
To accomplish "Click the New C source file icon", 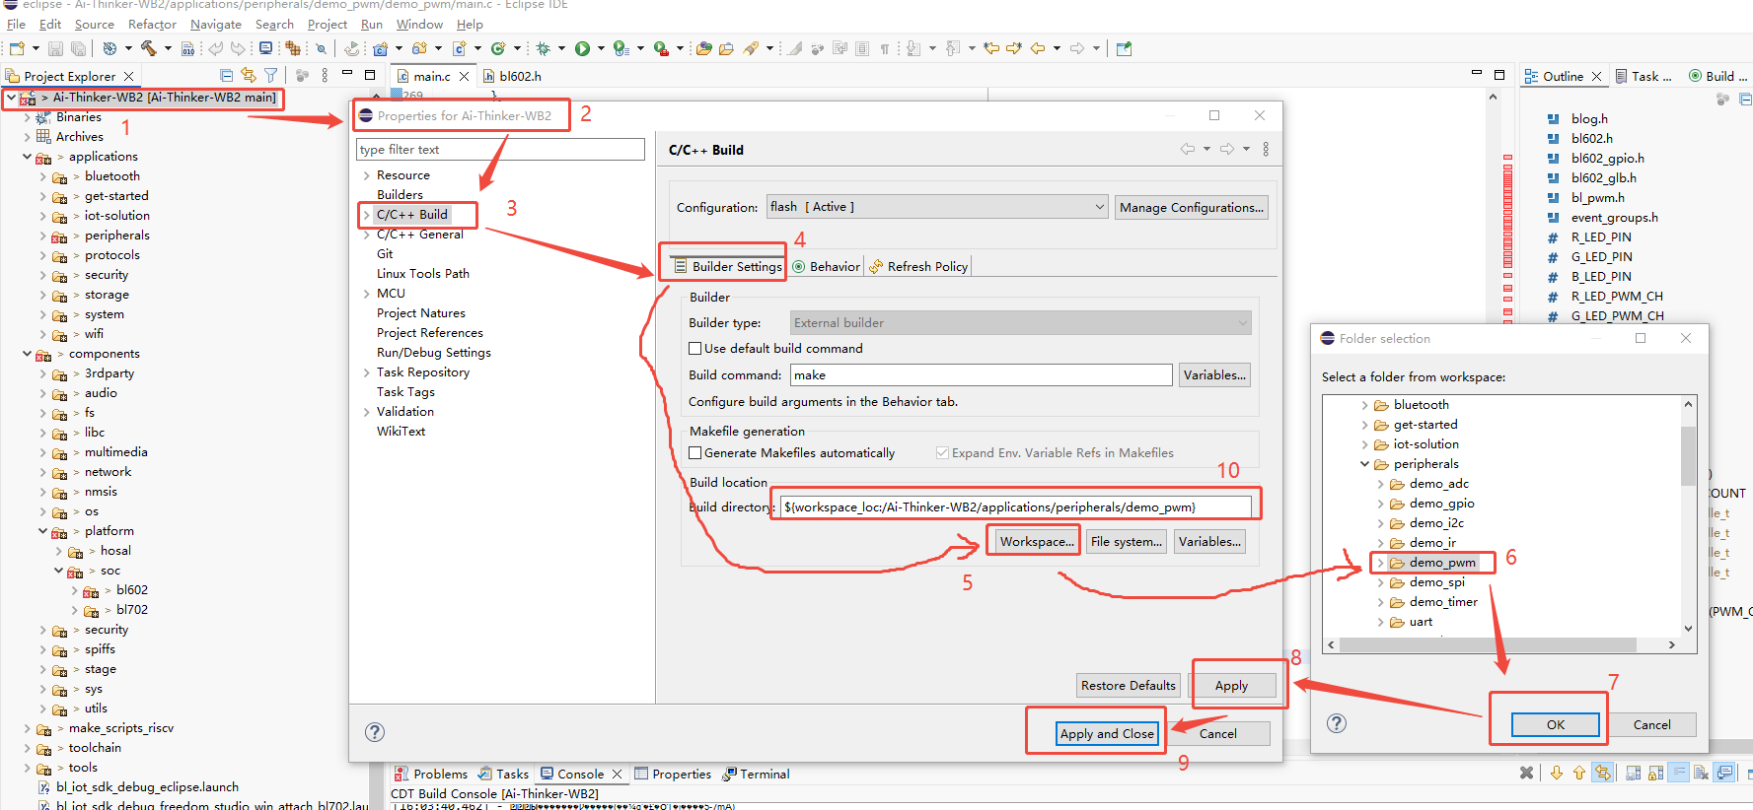I will 460,48.
